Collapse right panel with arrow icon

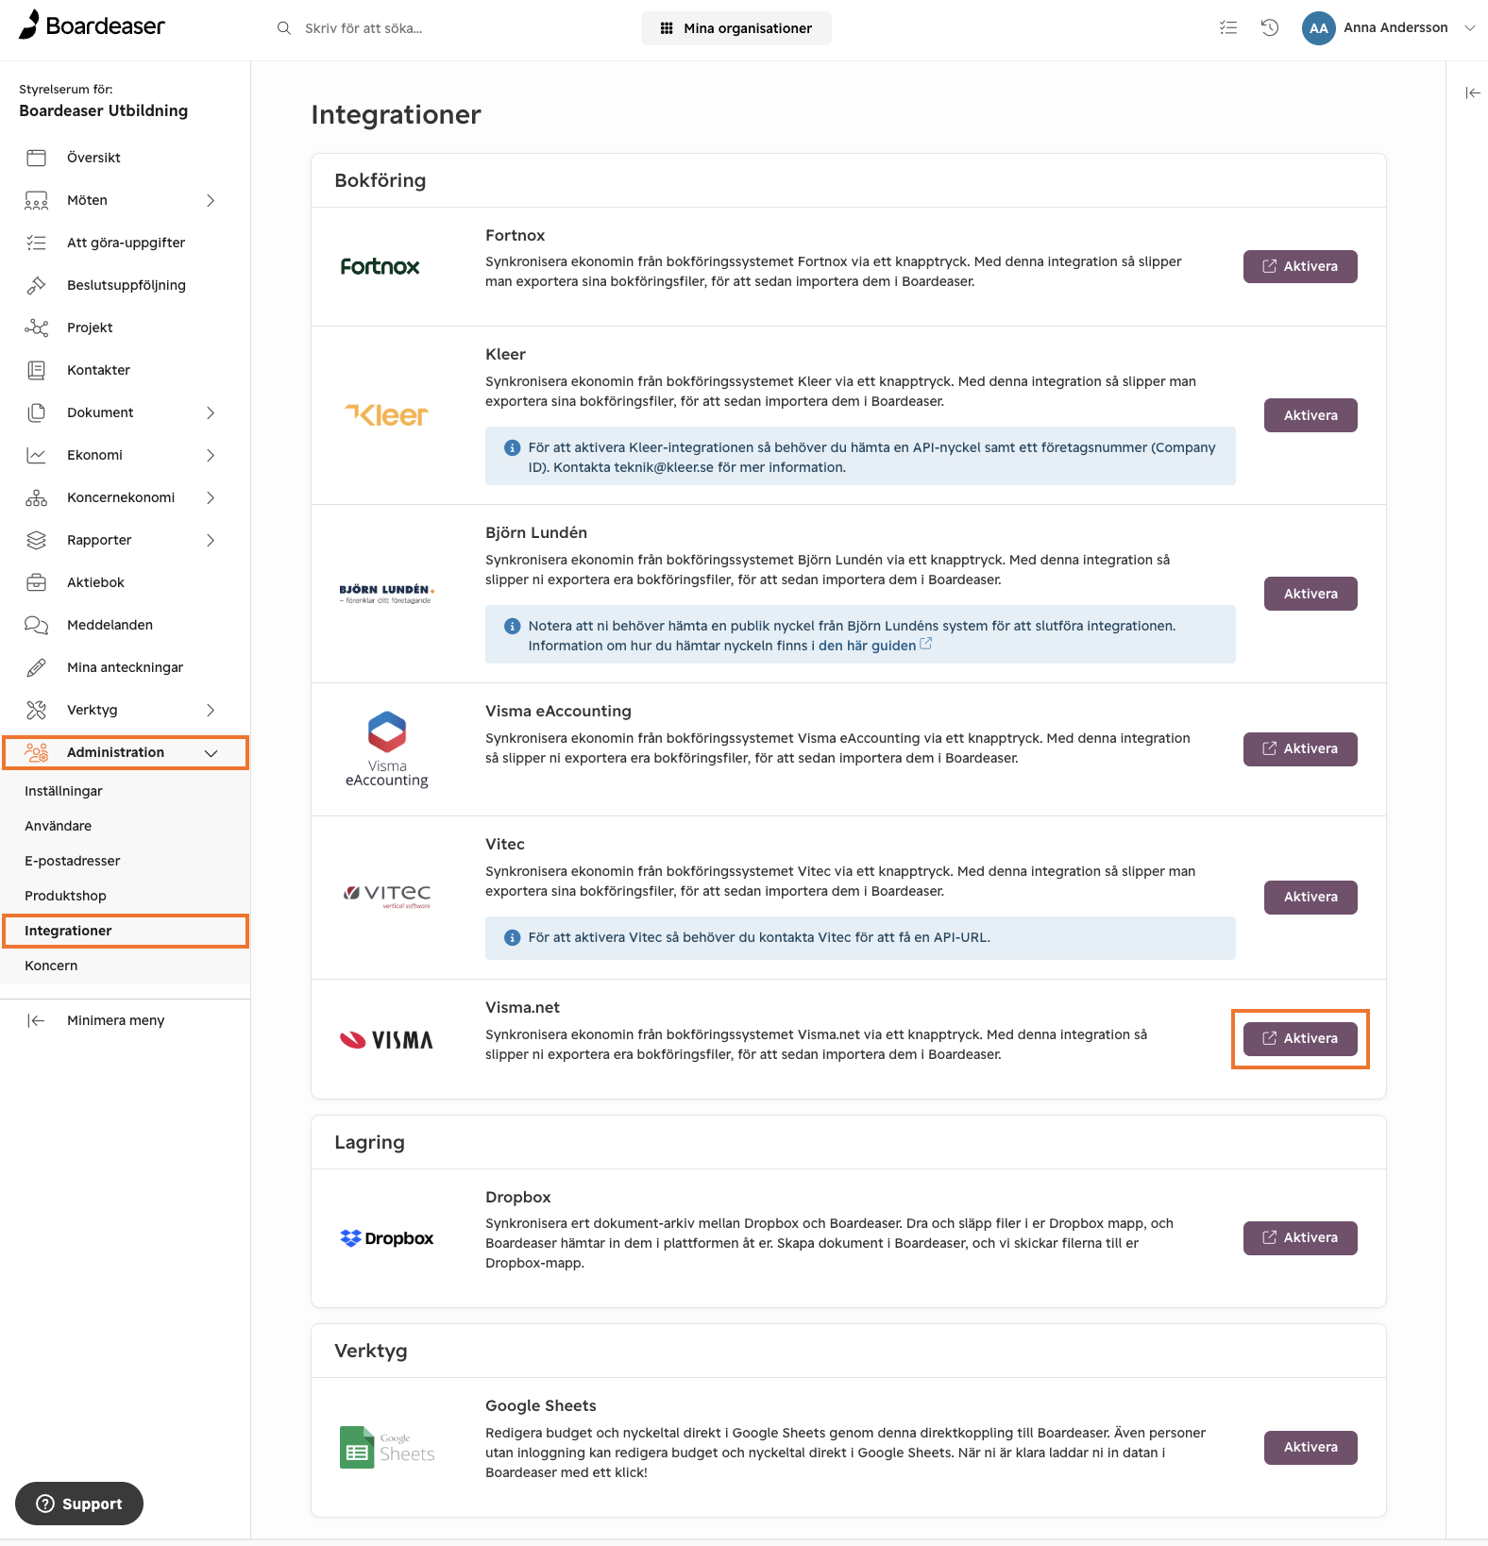coord(1472,92)
